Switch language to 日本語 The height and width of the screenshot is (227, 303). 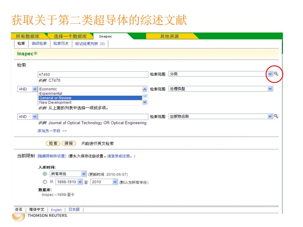[x=74, y=210]
